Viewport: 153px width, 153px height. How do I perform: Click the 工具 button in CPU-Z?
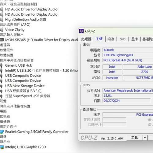tap(134, 138)
